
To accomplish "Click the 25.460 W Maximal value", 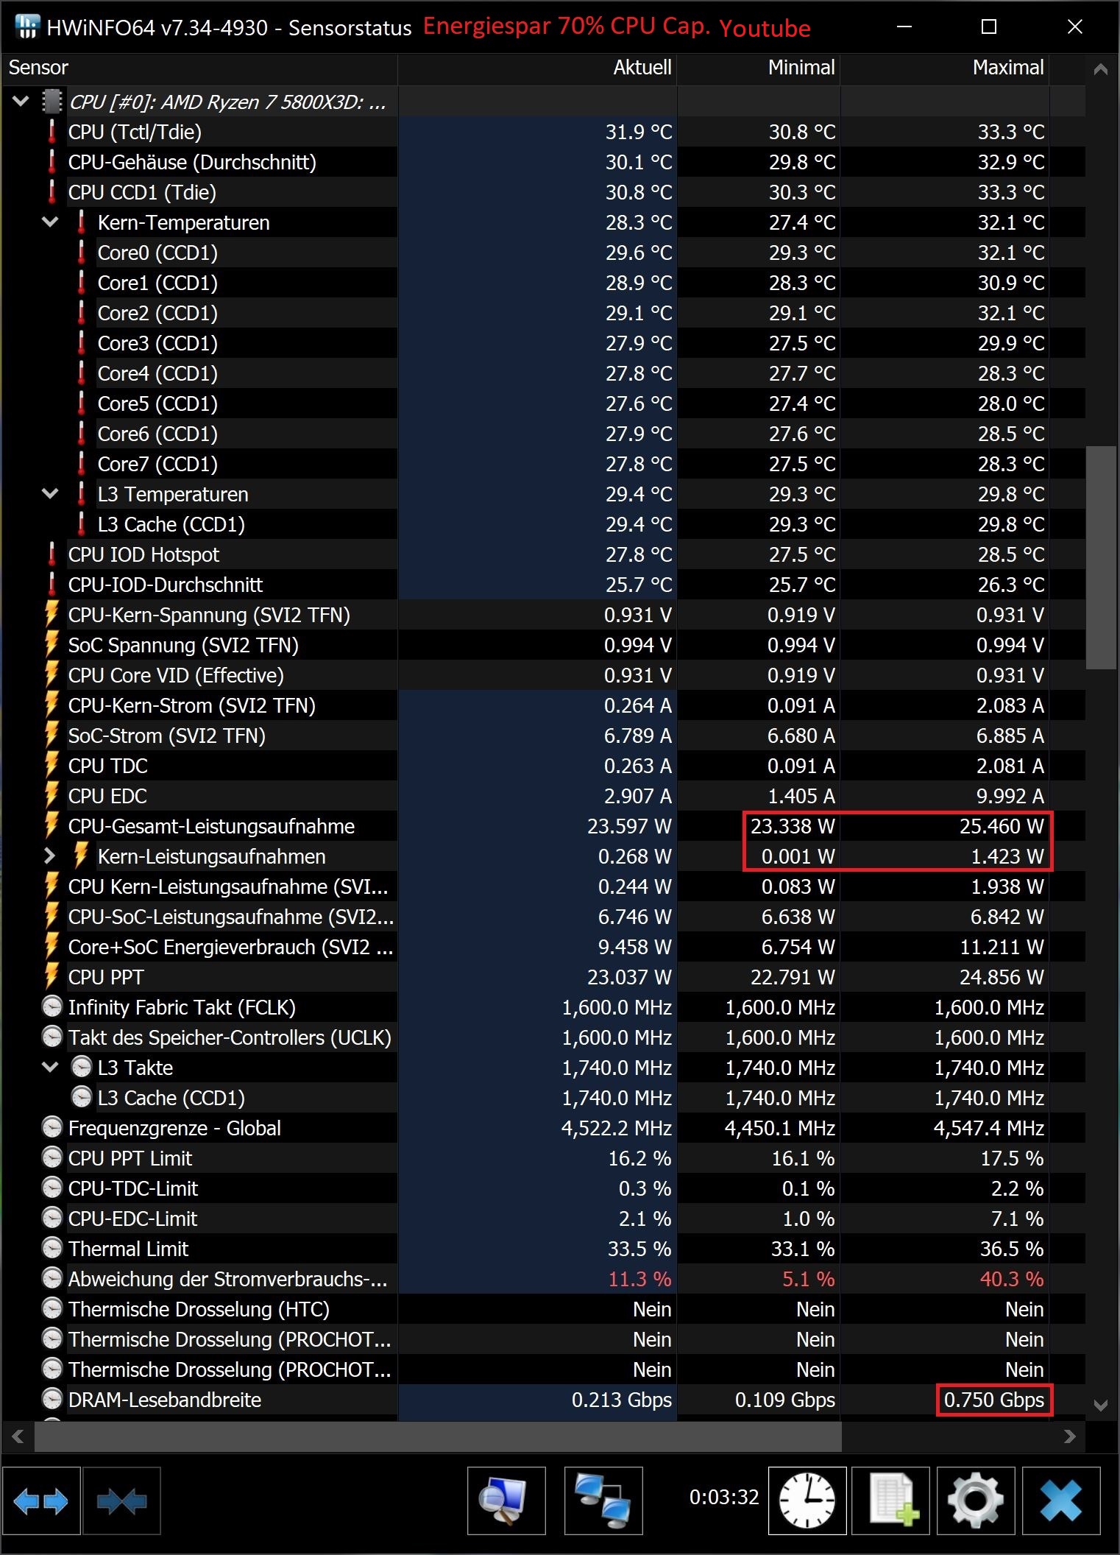I will [1002, 826].
